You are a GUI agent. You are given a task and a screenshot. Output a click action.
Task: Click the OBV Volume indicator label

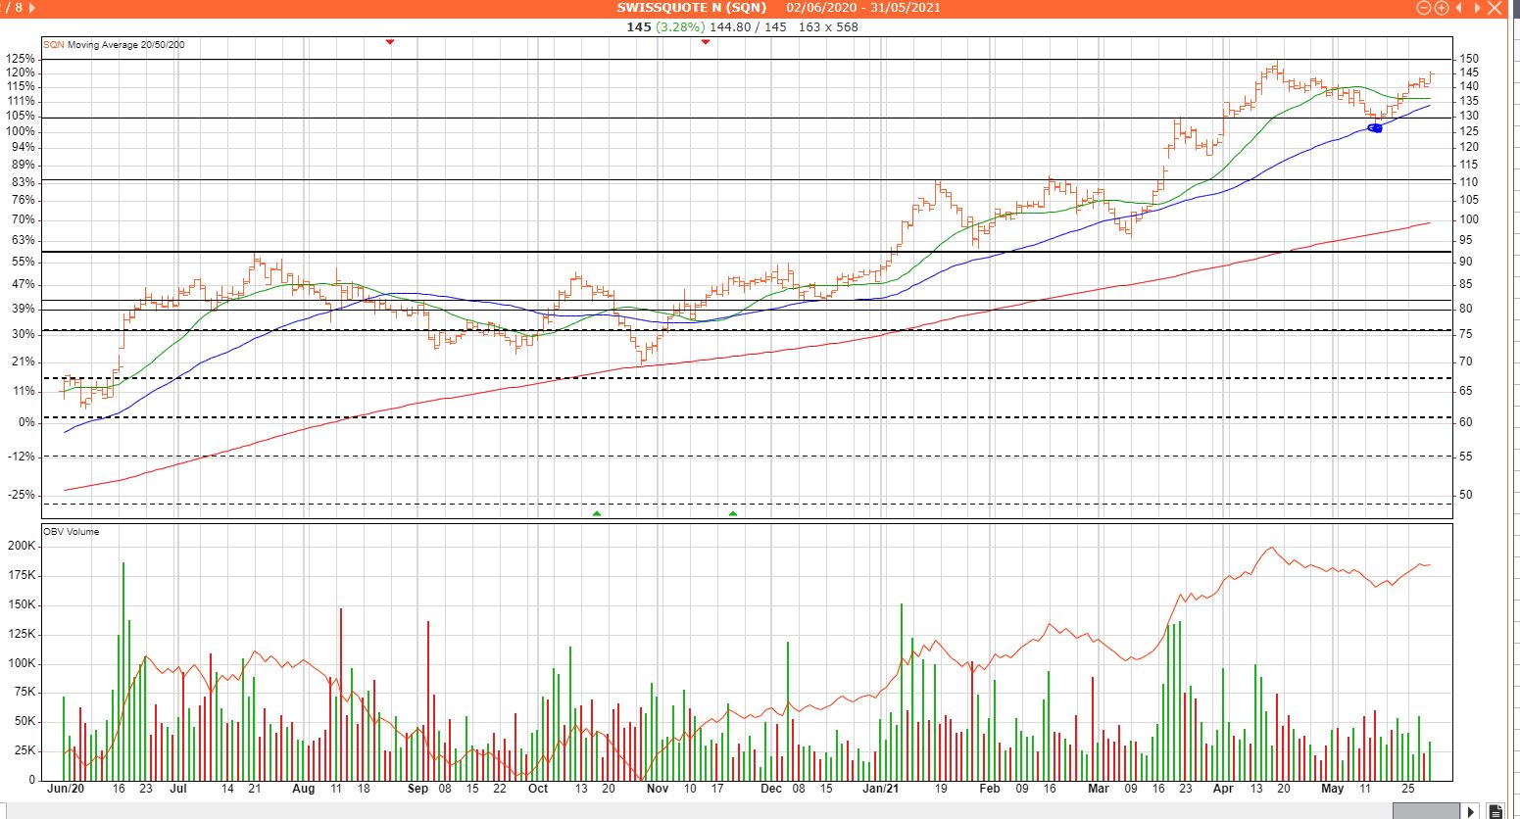[x=71, y=532]
